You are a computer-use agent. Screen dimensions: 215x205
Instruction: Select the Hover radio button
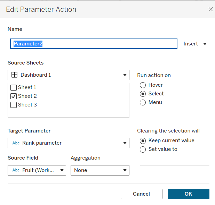143,85
